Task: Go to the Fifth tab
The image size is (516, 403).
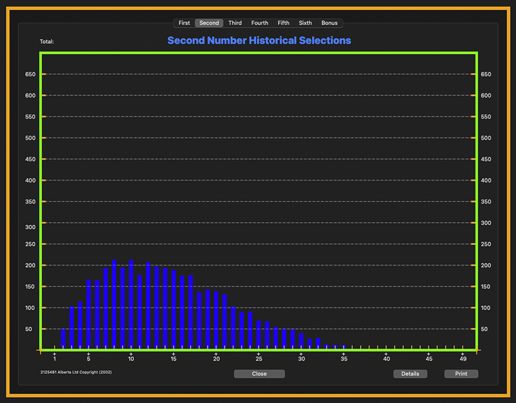Action: point(283,23)
